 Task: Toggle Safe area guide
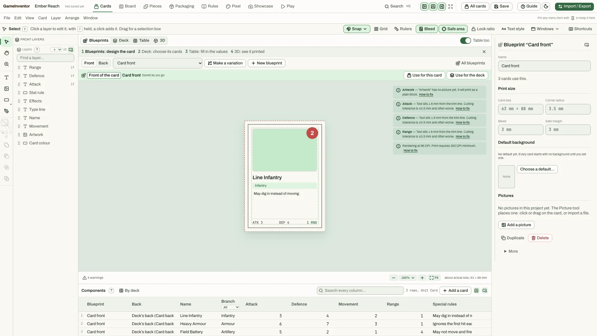[453, 29]
